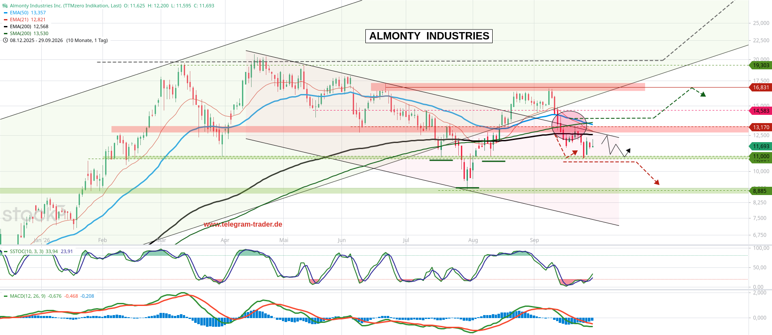Viewport: 772px width, 335px height.
Task: Click the candlestick icon beside Almonty Industries Inc.
Action: tap(5, 6)
